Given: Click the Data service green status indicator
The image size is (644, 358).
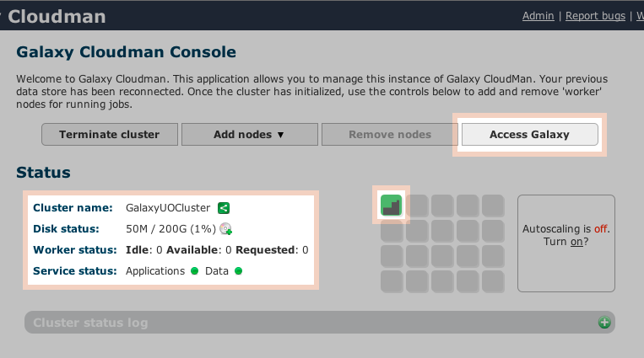Looking at the screenshot, I should click(238, 271).
